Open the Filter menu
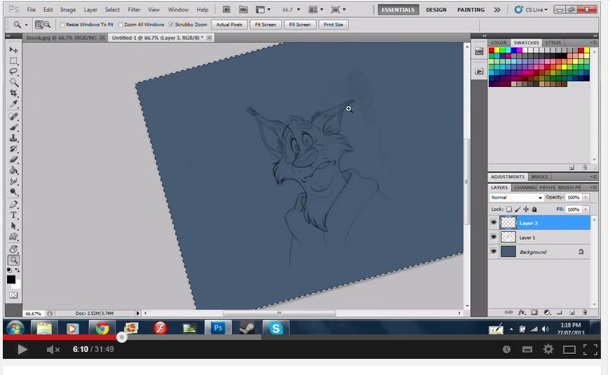The height and width of the screenshot is (375, 610). (134, 10)
